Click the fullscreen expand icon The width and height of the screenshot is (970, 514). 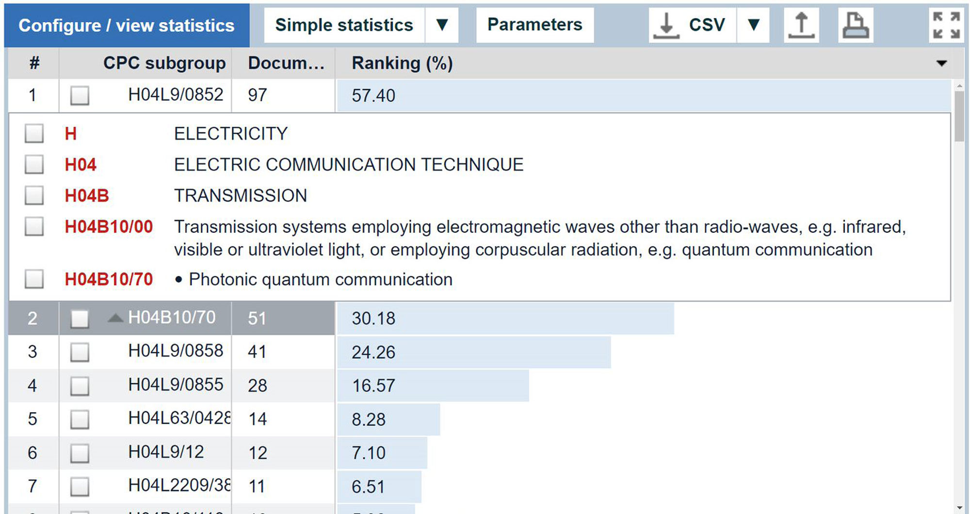pos(947,25)
